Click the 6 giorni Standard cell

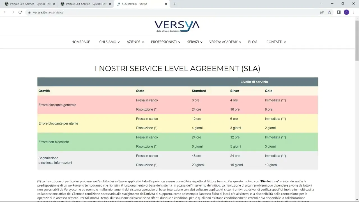(197, 146)
